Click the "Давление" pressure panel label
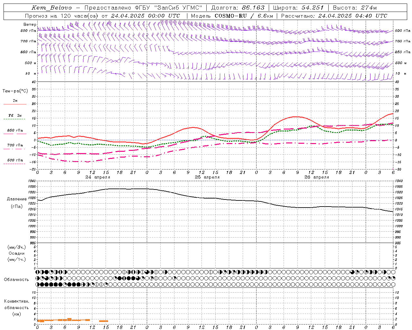412x330 pixels. [17, 199]
